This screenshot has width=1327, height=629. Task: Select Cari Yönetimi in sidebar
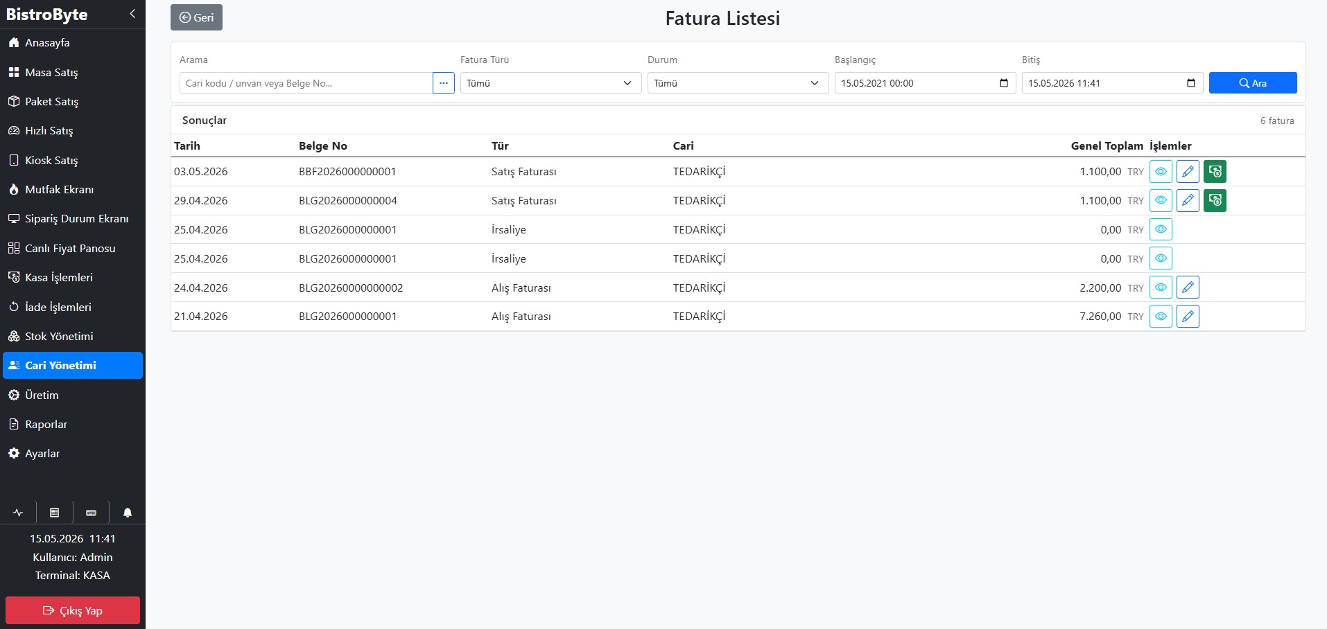point(73,365)
